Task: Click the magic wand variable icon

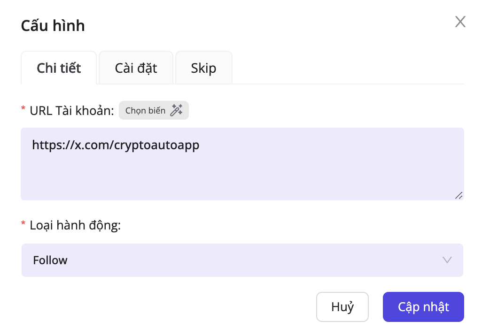Action: [x=176, y=111]
